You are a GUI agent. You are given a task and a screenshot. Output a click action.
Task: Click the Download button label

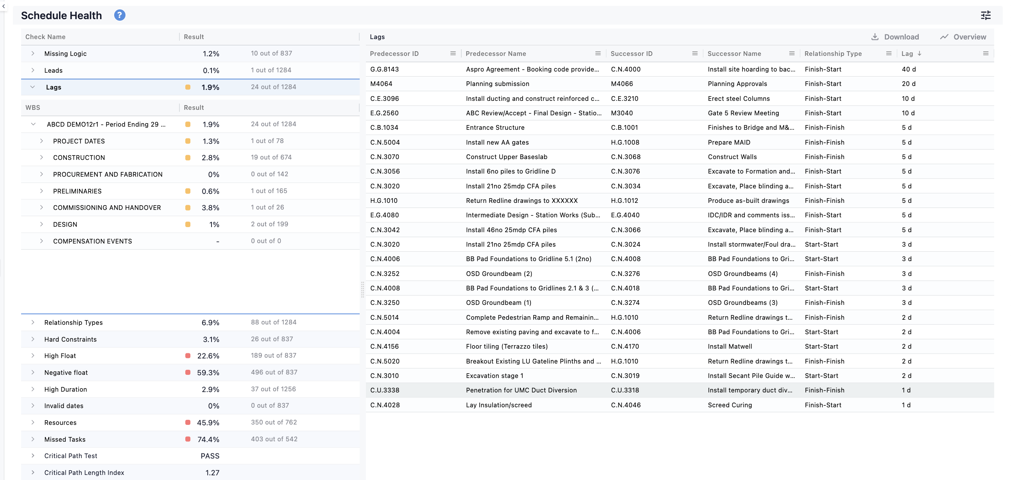[902, 37]
